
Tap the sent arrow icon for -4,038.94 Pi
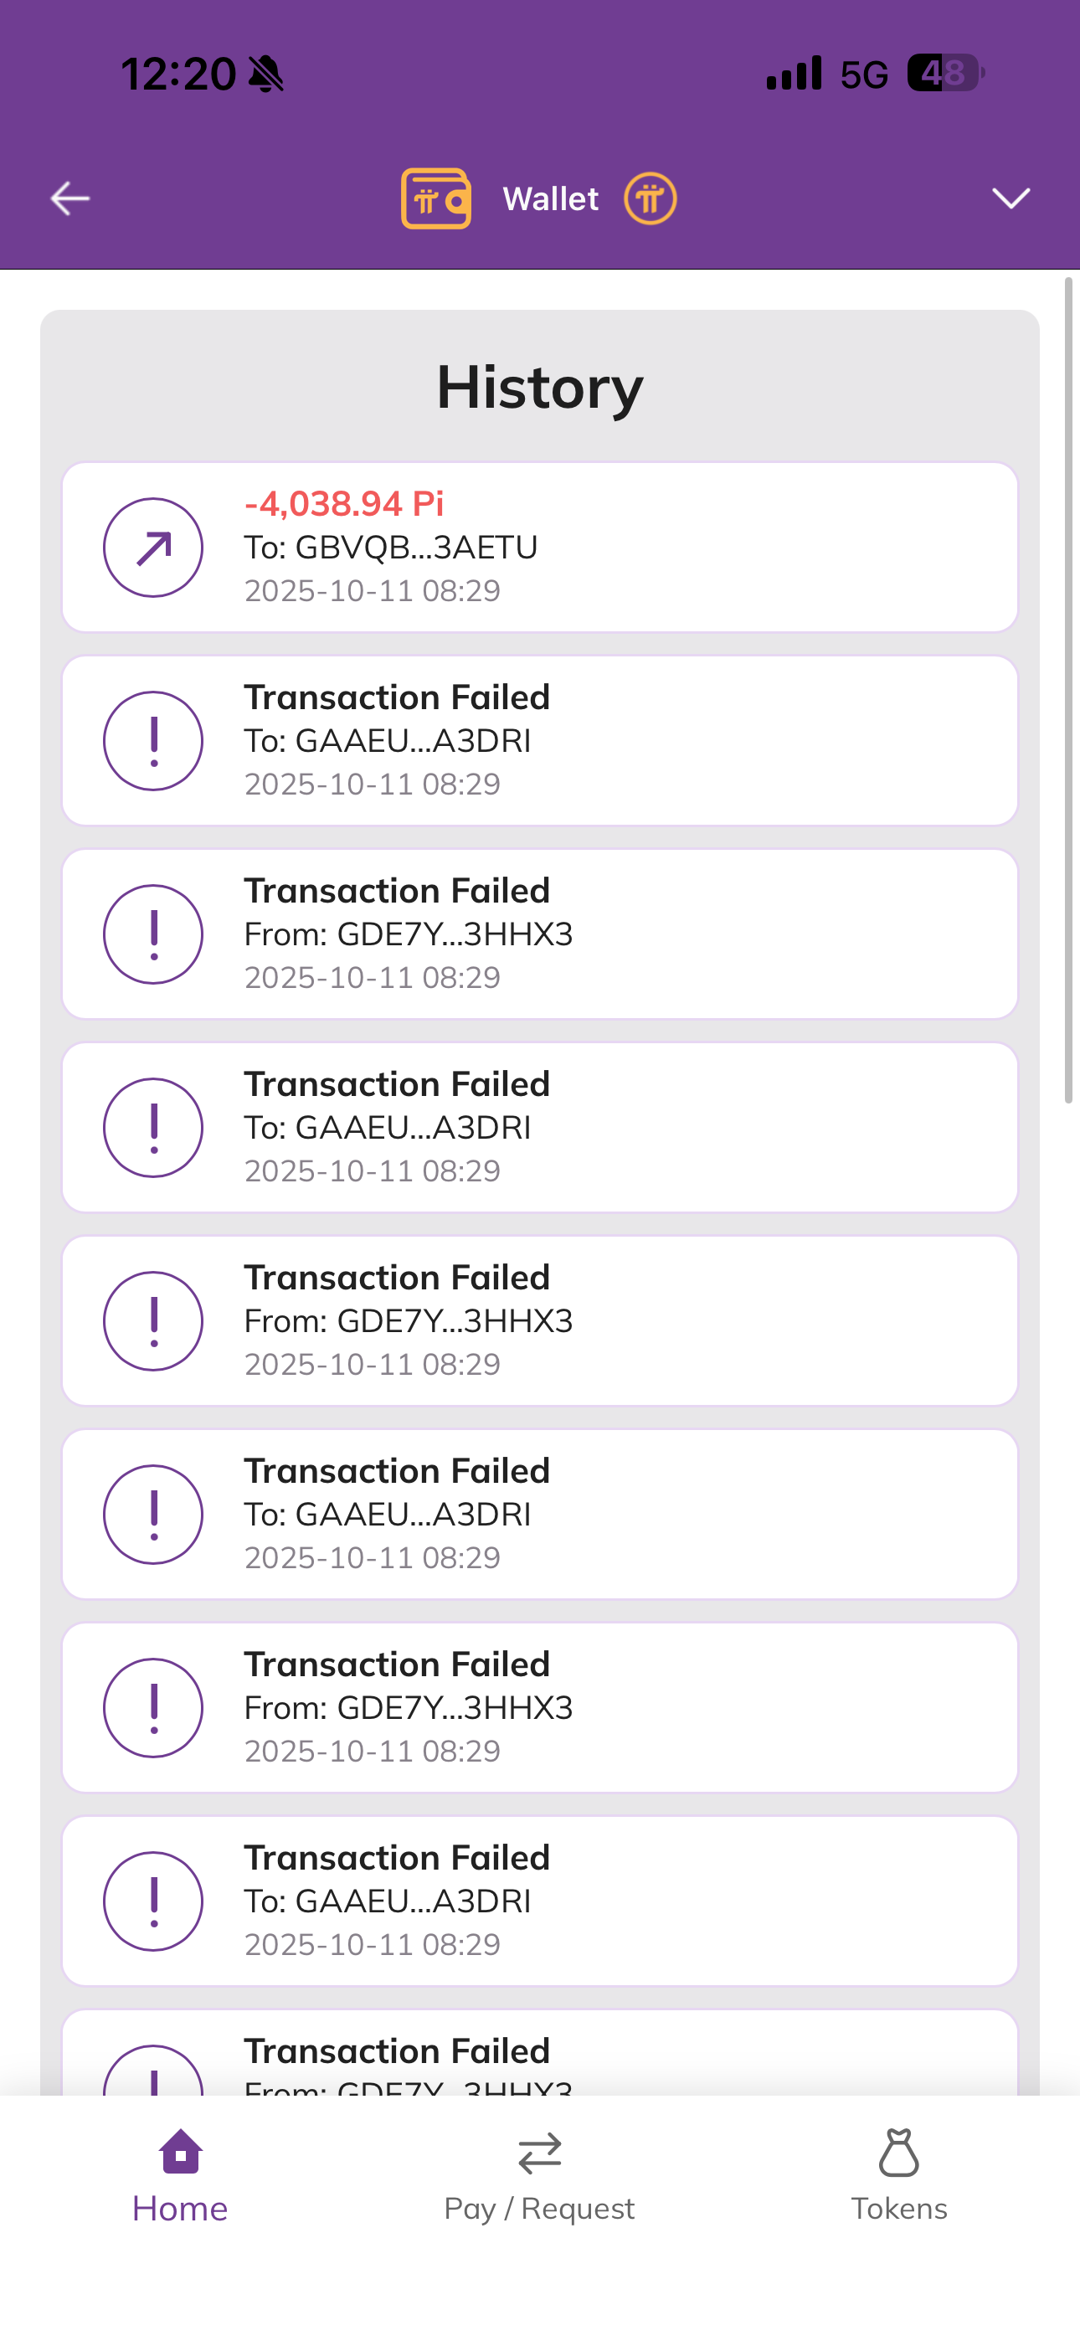coord(152,547)
